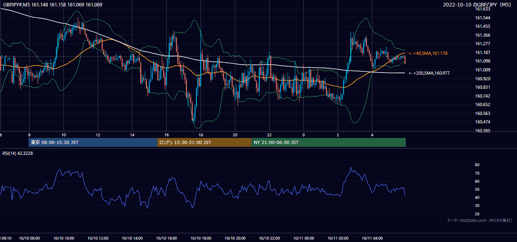Click bottom time label 10/11 04:00
Image resolution: width=517 pixels, height=242 pixels.
pos(373,238)
